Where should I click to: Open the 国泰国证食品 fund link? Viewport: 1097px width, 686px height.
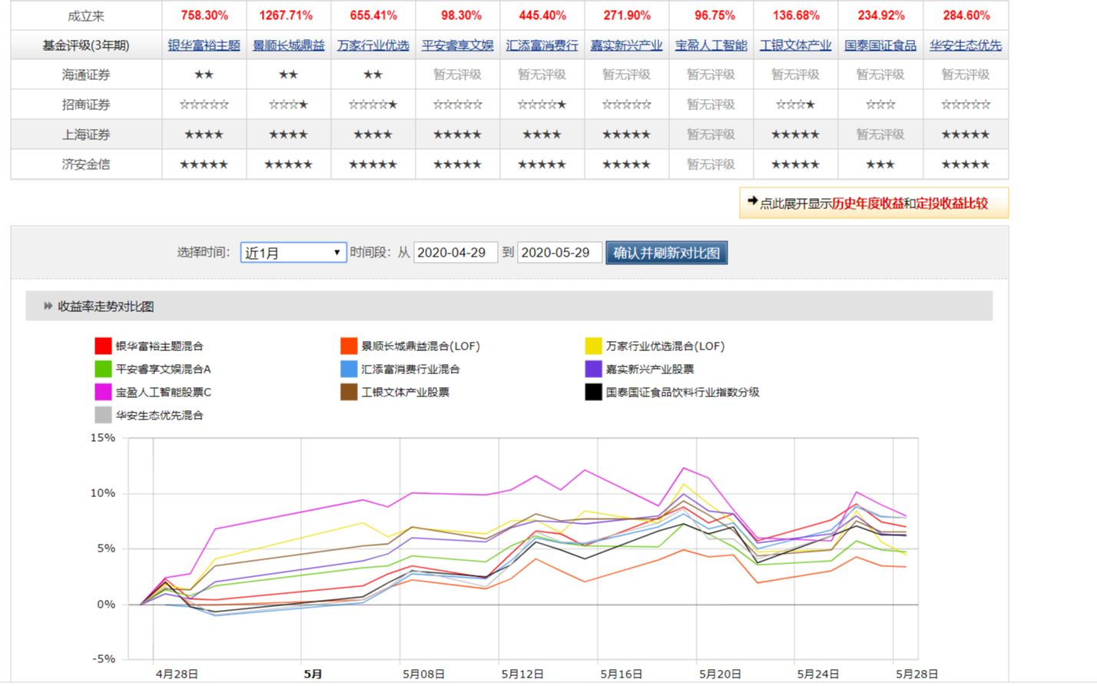[880, 45]
